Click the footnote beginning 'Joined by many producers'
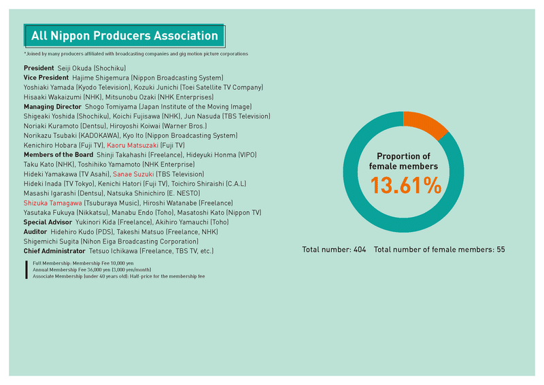Viewport: 544px width, 385px height. [136, 54]
